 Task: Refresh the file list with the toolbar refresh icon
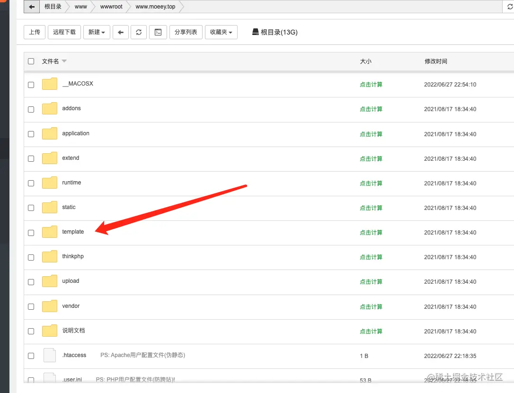[139, 32]
